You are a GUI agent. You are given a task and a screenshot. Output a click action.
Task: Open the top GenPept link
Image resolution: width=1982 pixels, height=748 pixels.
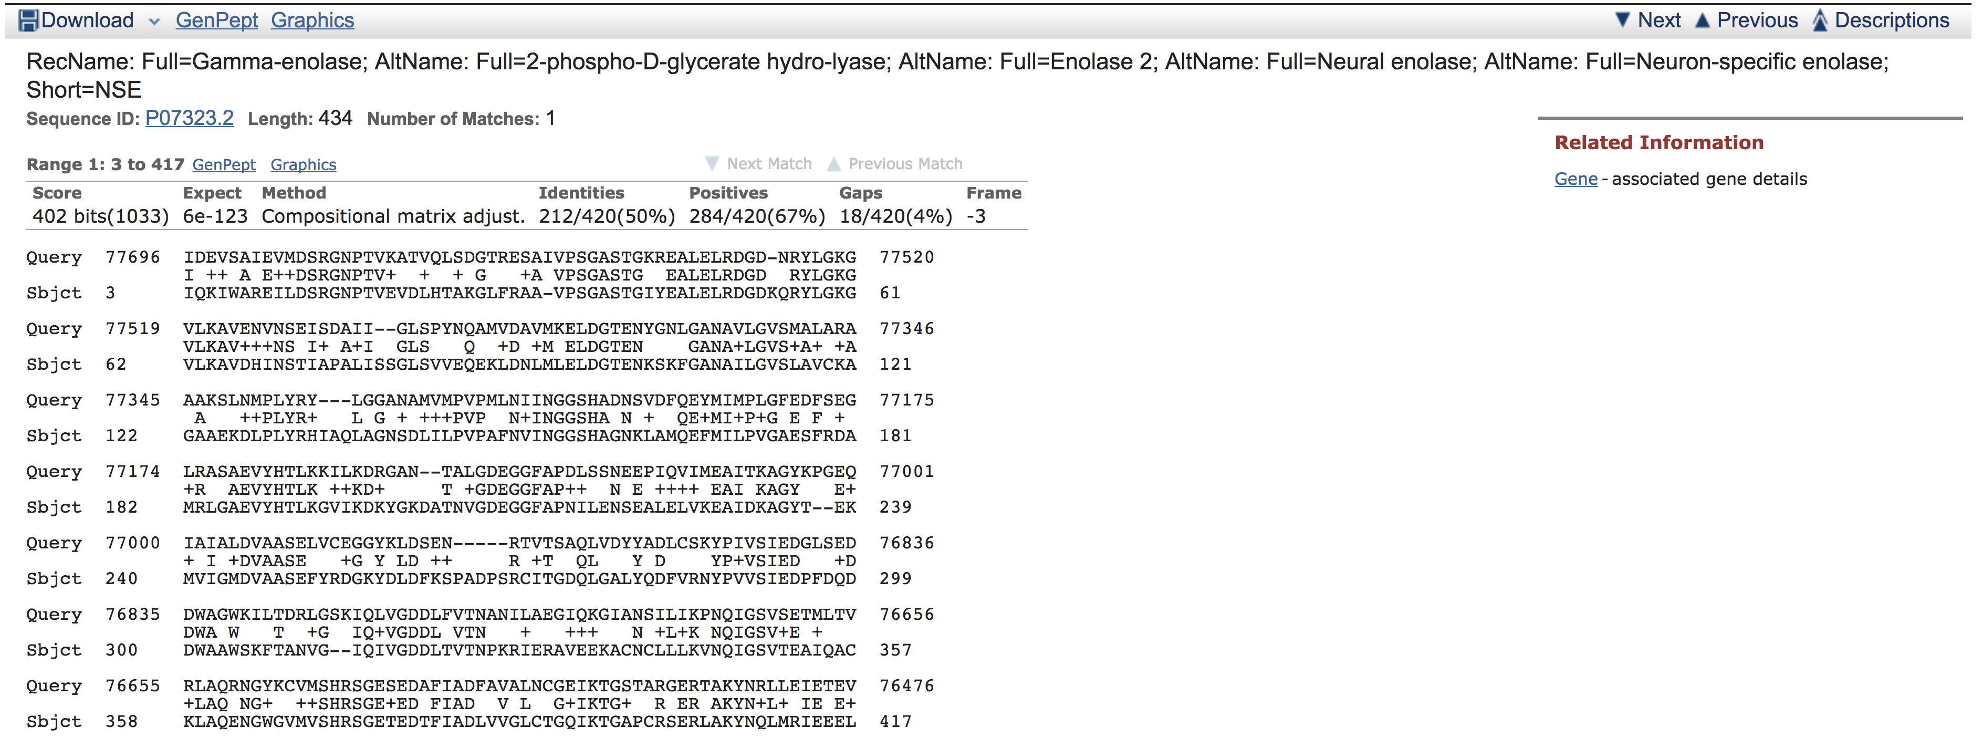pyautogui.click(x=216, y=21)
